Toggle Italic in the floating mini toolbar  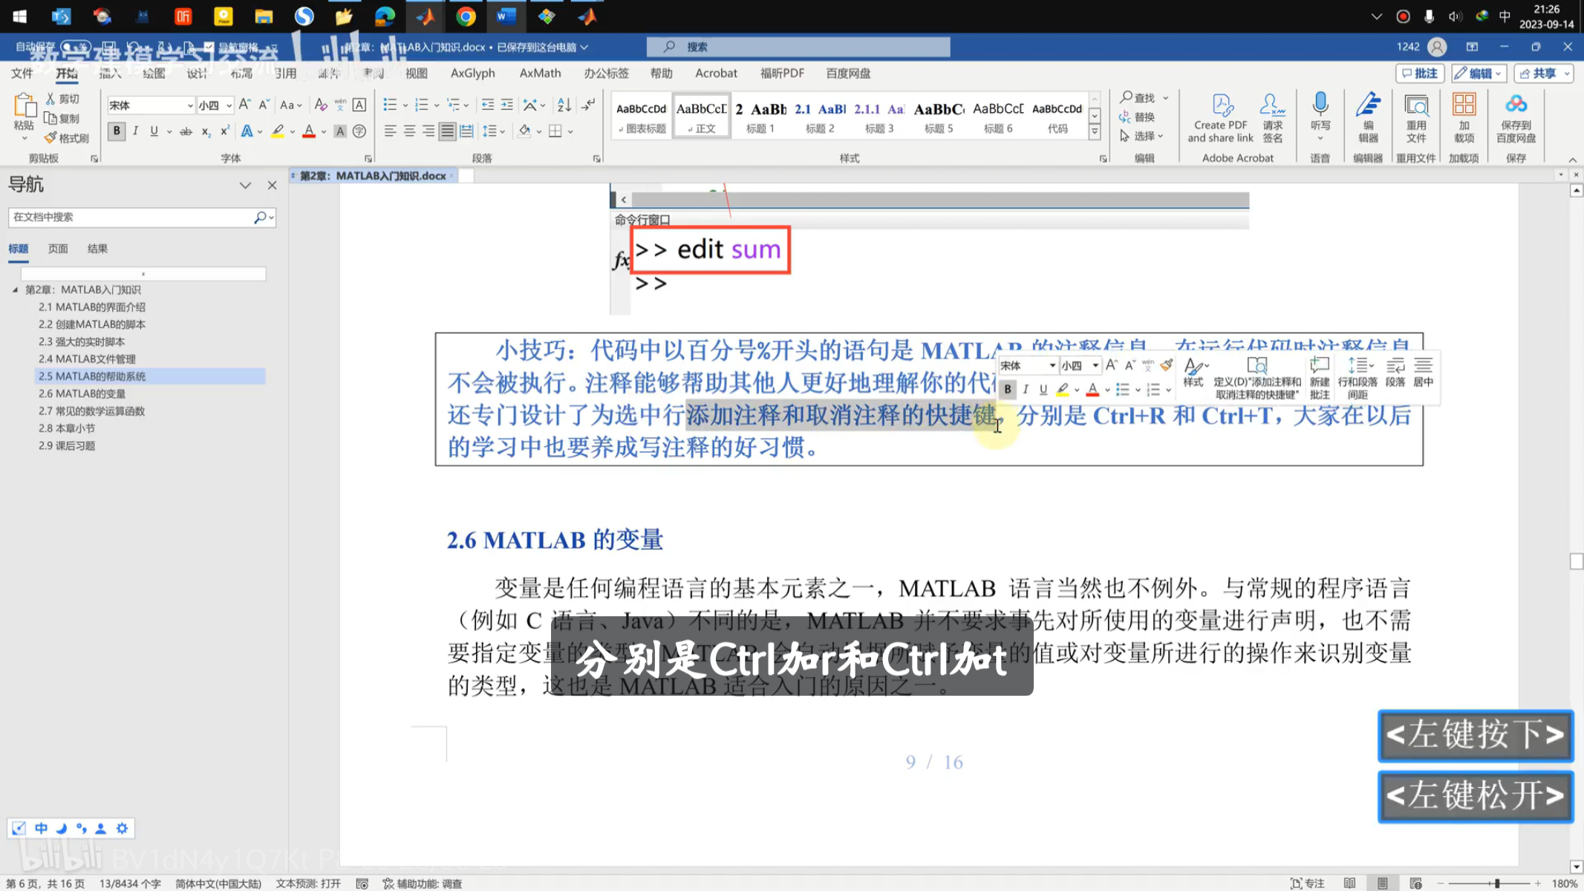coord(1026,389)
